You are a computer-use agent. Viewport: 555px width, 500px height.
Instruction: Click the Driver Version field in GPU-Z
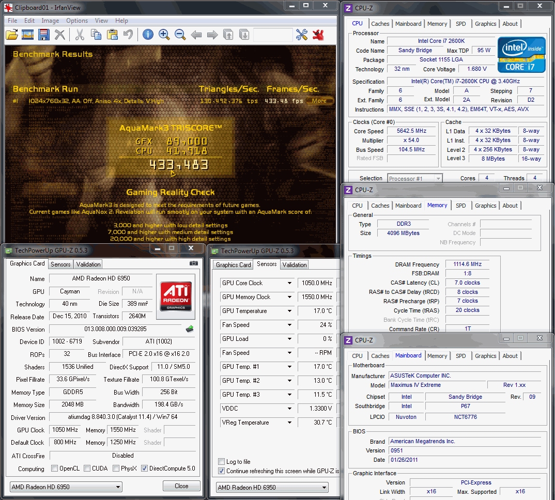pos(122,417)
